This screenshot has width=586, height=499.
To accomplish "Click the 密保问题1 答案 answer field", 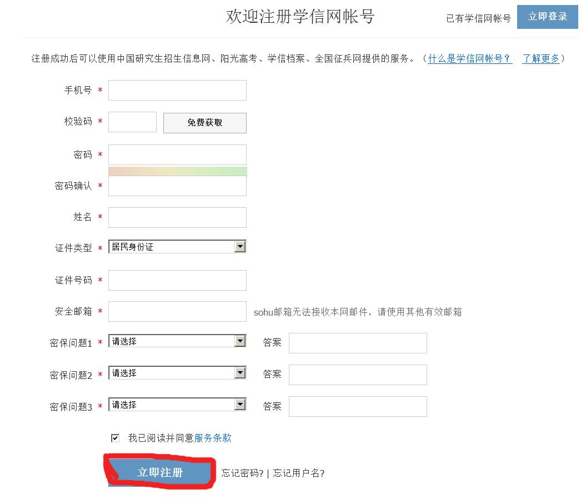I will click(358, 343).
